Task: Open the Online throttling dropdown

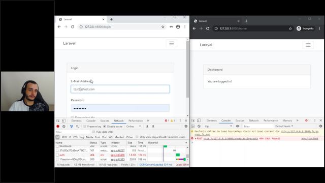Action: coord(134,127)
